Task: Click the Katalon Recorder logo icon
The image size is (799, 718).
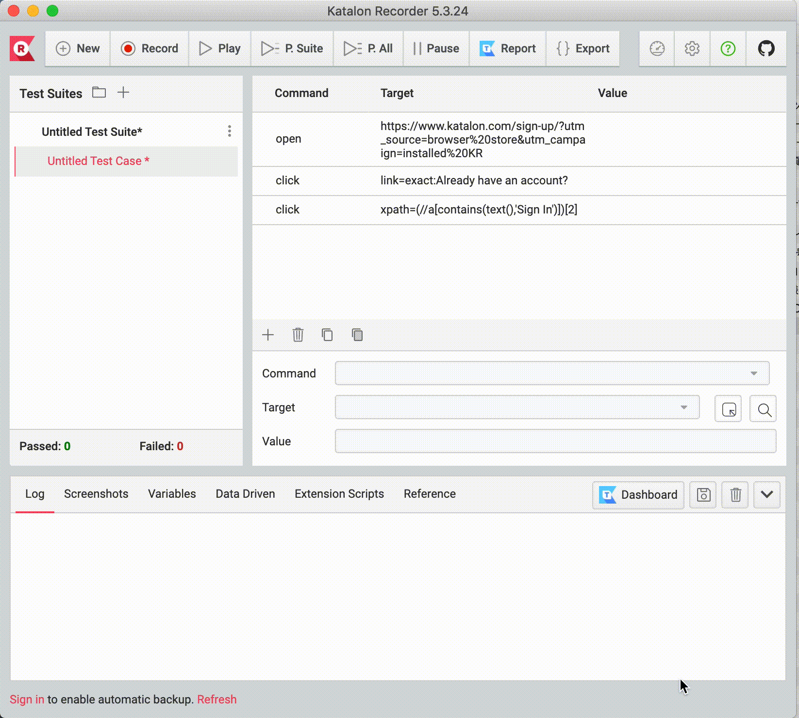Action: (22, 49)
